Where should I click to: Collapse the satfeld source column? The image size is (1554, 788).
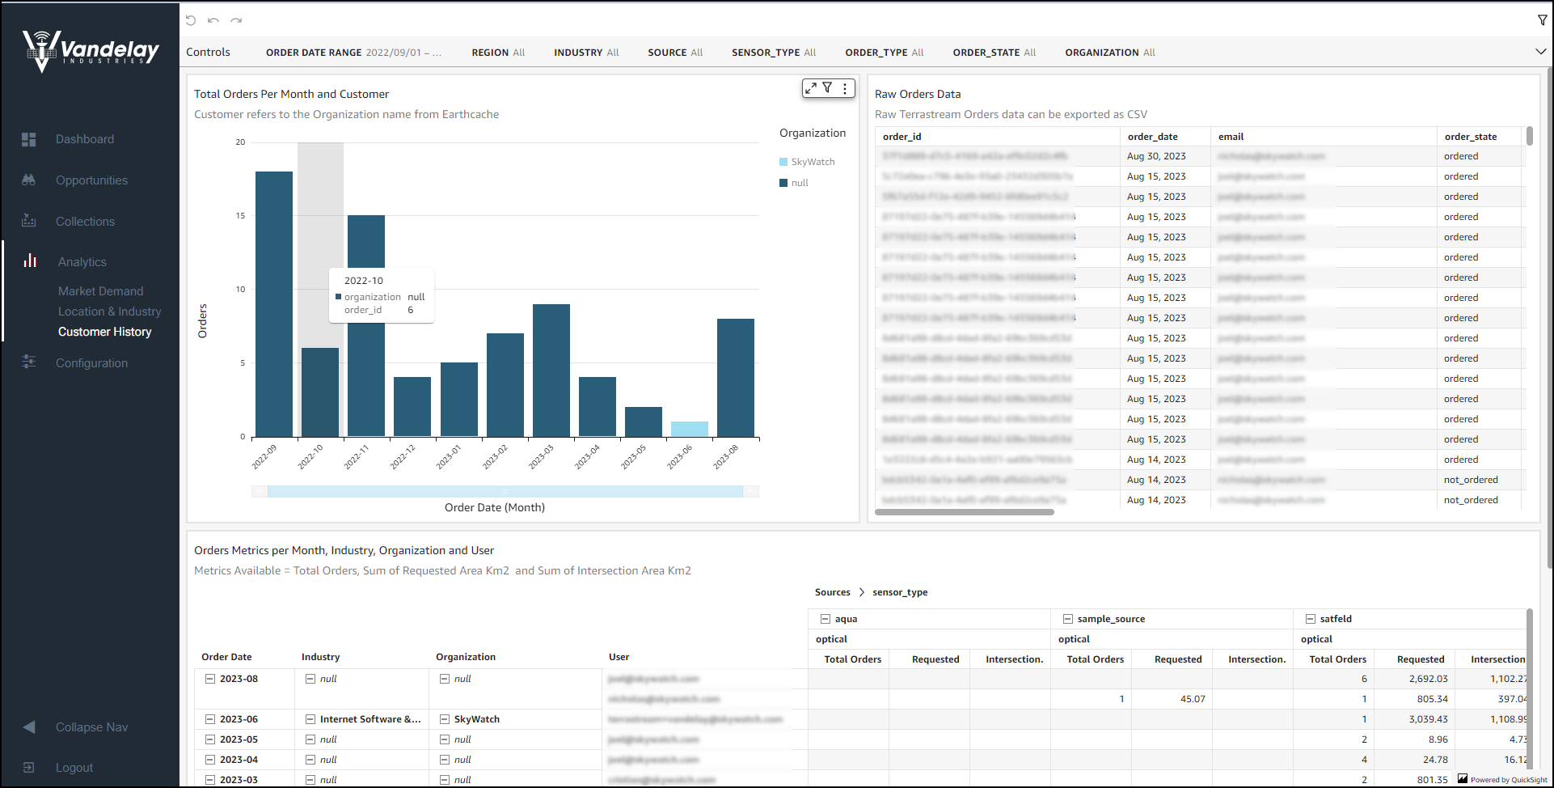coord(1311,619)
